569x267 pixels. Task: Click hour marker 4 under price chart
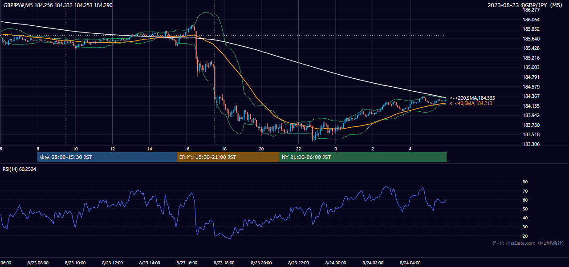pos(410,149)
